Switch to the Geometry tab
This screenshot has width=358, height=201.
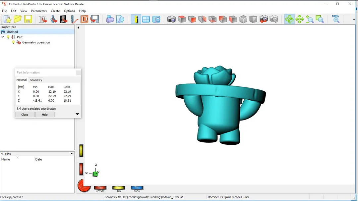coord(36,80)
